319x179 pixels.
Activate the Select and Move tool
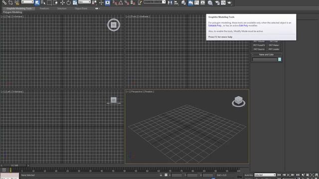pyautogui.click(x=62, y=2)
